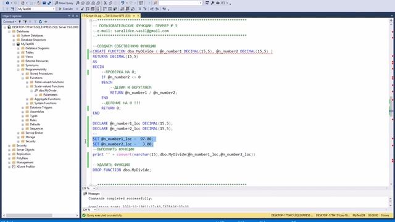
Task: Click the Navigate Backward toolbar icon
Action: (x=7, y=3)
